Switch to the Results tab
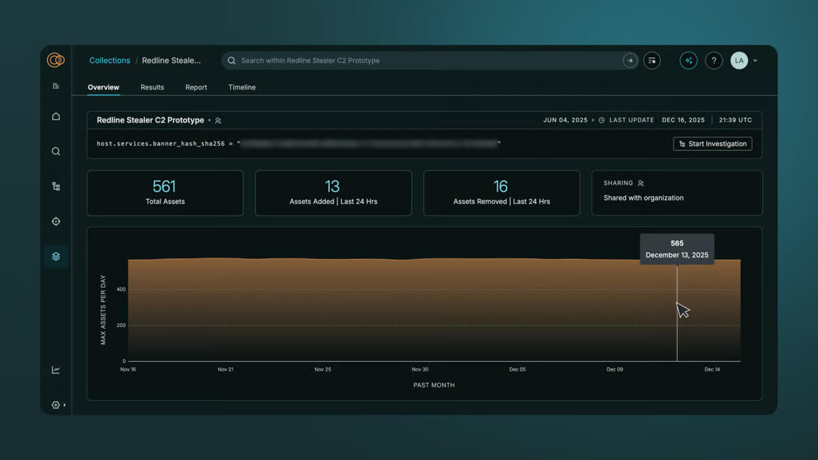 [x=152, y=87]
